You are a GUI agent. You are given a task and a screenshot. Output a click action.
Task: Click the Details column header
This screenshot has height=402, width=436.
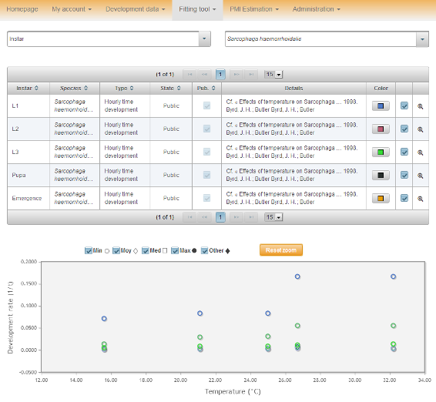tap(293, 88)
